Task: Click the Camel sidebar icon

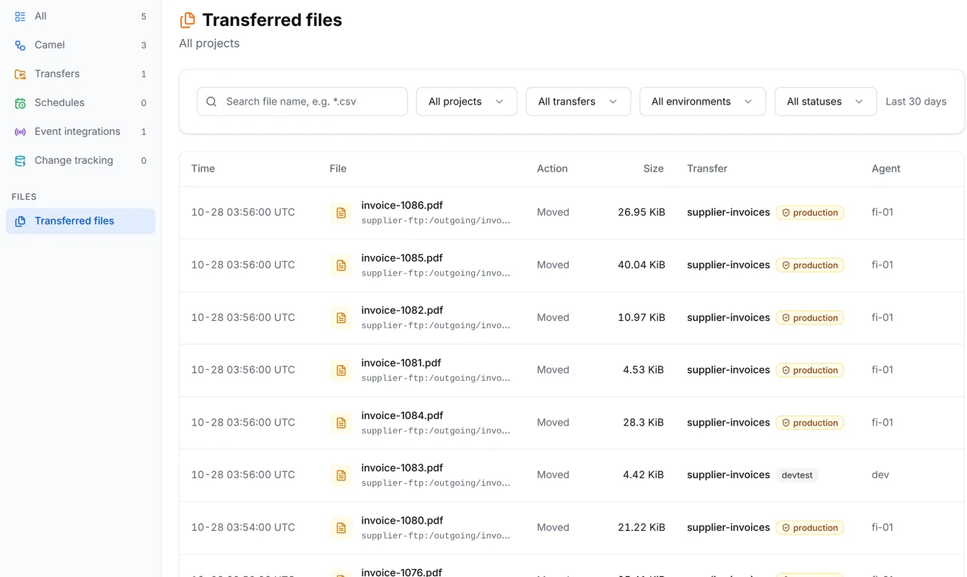Action: pyautogui.click(x=20, y=45)
